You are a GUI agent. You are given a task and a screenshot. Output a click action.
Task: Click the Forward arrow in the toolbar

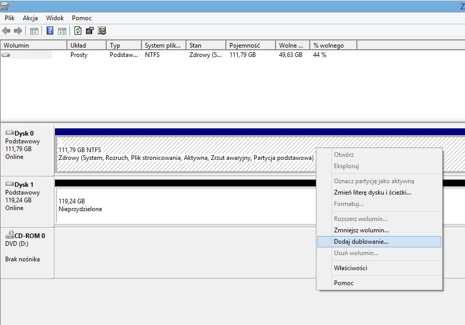tap(18, 31)
